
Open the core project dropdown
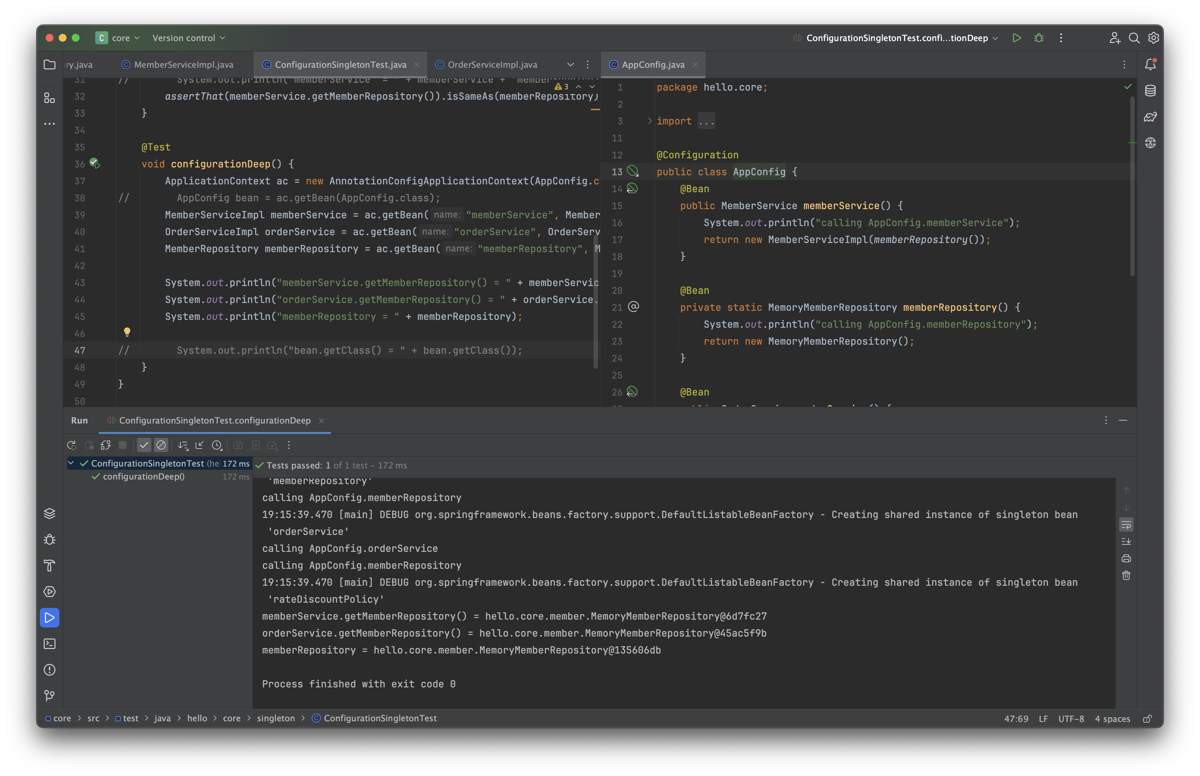118,38
